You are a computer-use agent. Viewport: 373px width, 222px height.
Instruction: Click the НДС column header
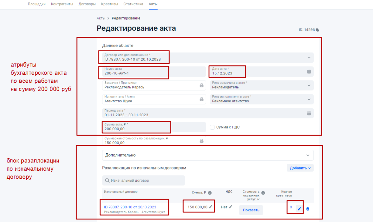pyautogui.click(x=229, y=192)
